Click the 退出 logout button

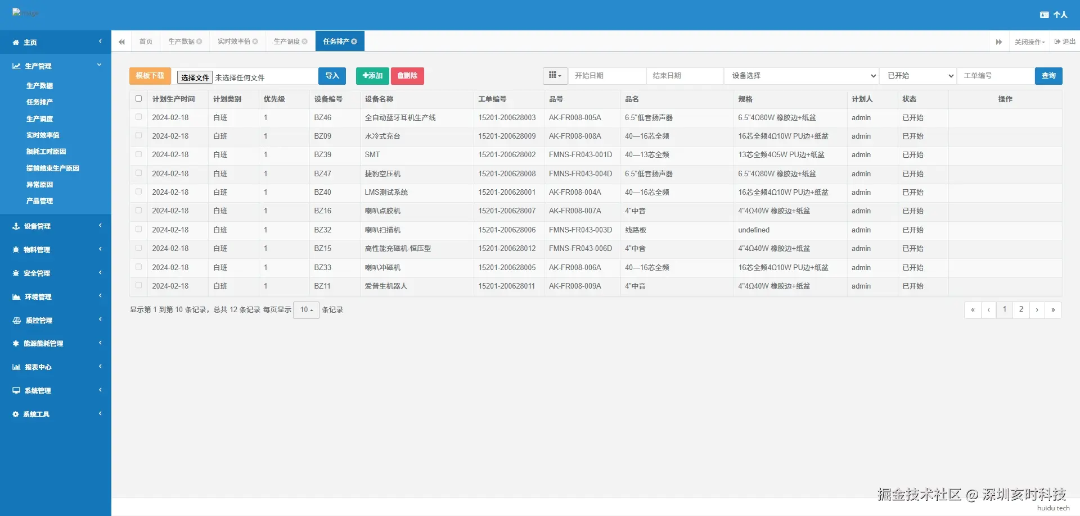tap(1065, 42)
